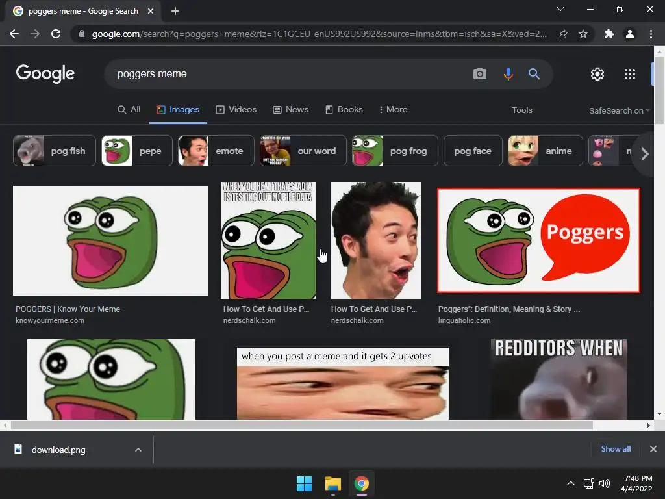View site security lock icon
Image resolution: width=665 pixels, height=499 pixels.
pyautogui.click(x=81, y=34)
